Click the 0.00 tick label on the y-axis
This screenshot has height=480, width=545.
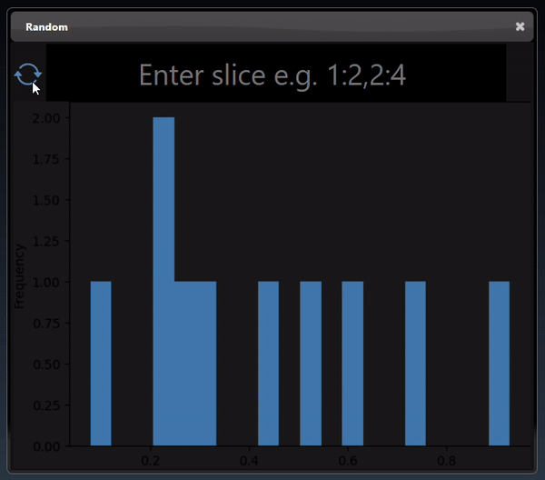pos(46,446)
